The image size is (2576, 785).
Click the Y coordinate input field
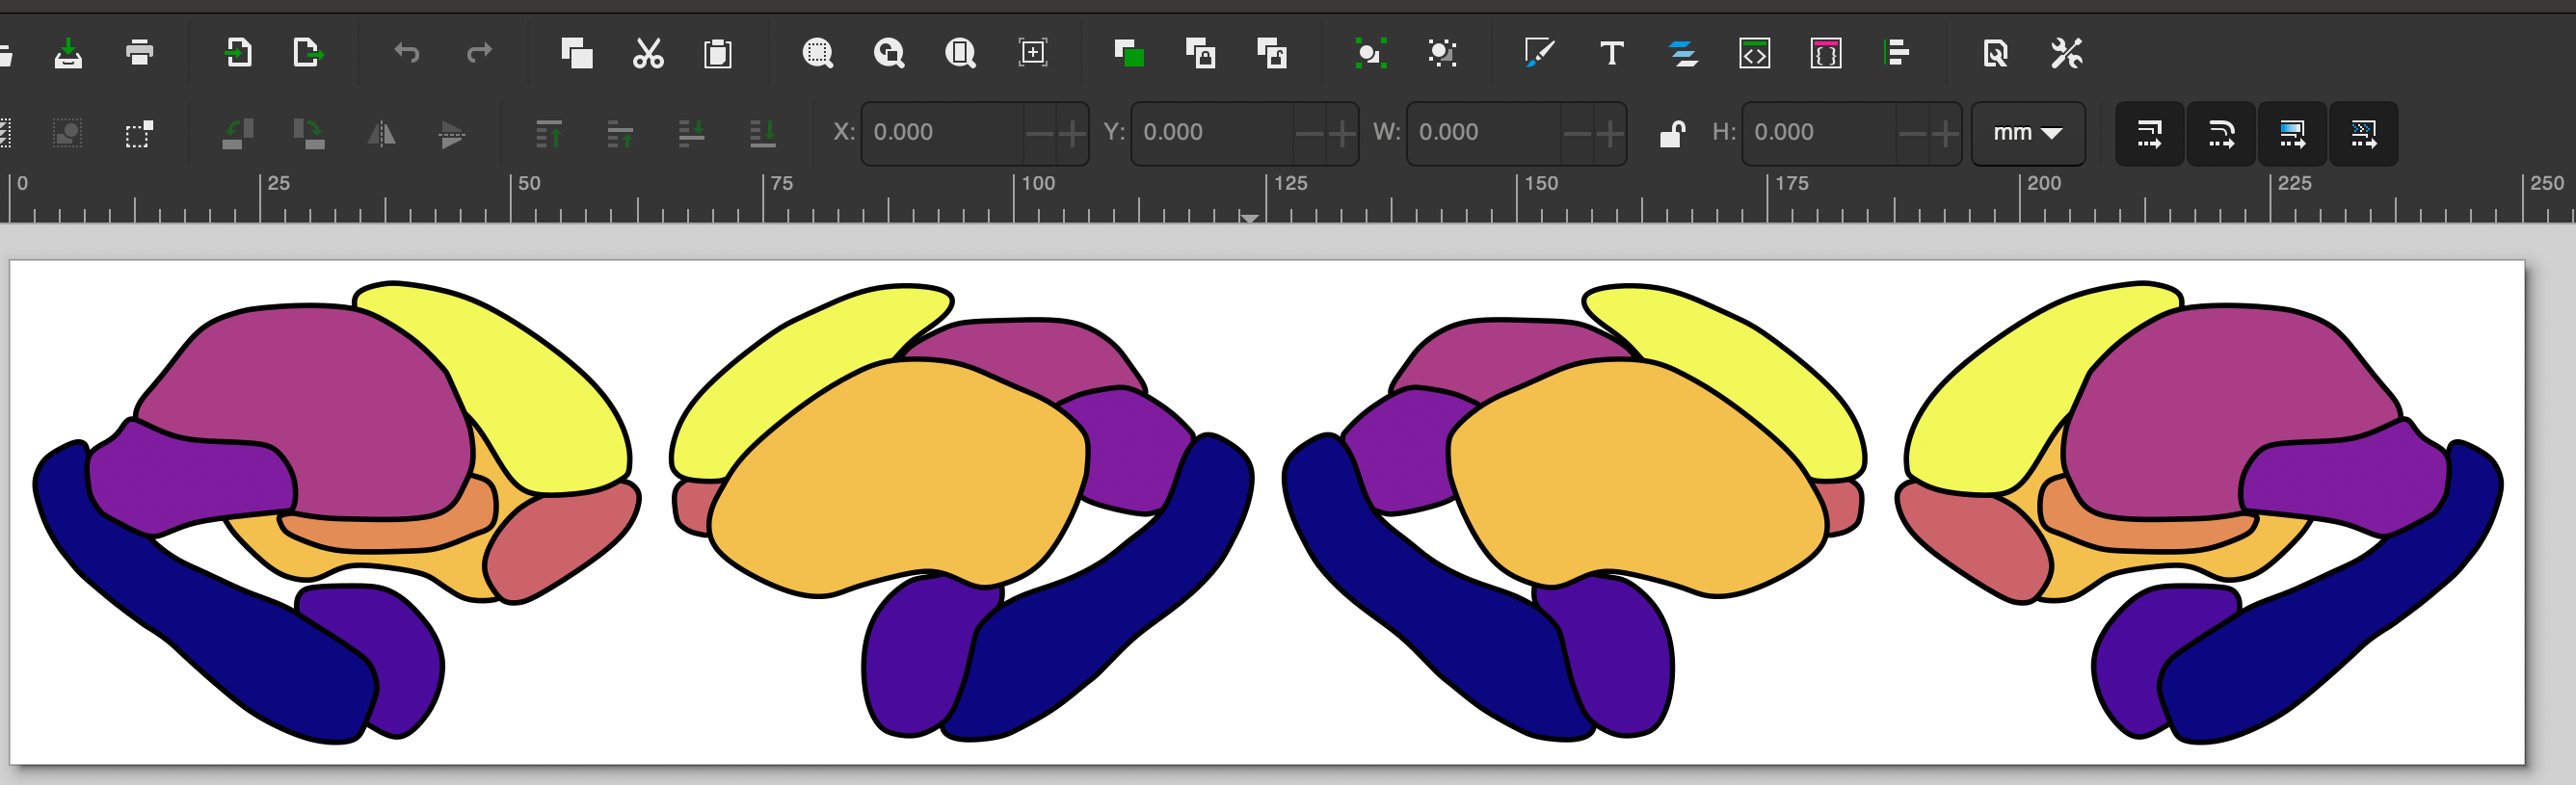click(1213, 132)
